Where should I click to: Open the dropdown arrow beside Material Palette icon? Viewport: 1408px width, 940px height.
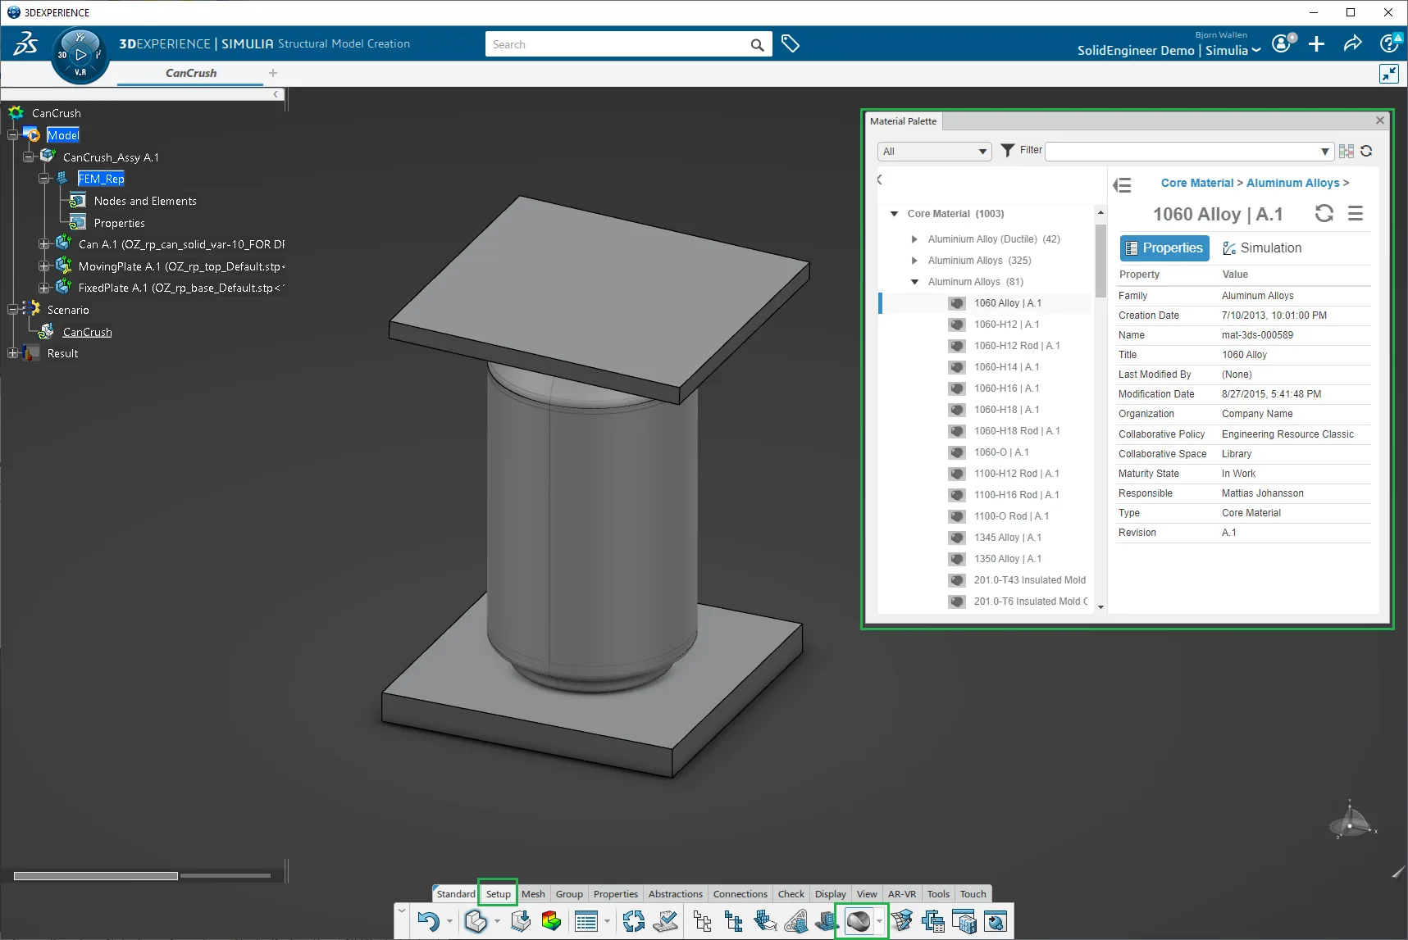880,922
